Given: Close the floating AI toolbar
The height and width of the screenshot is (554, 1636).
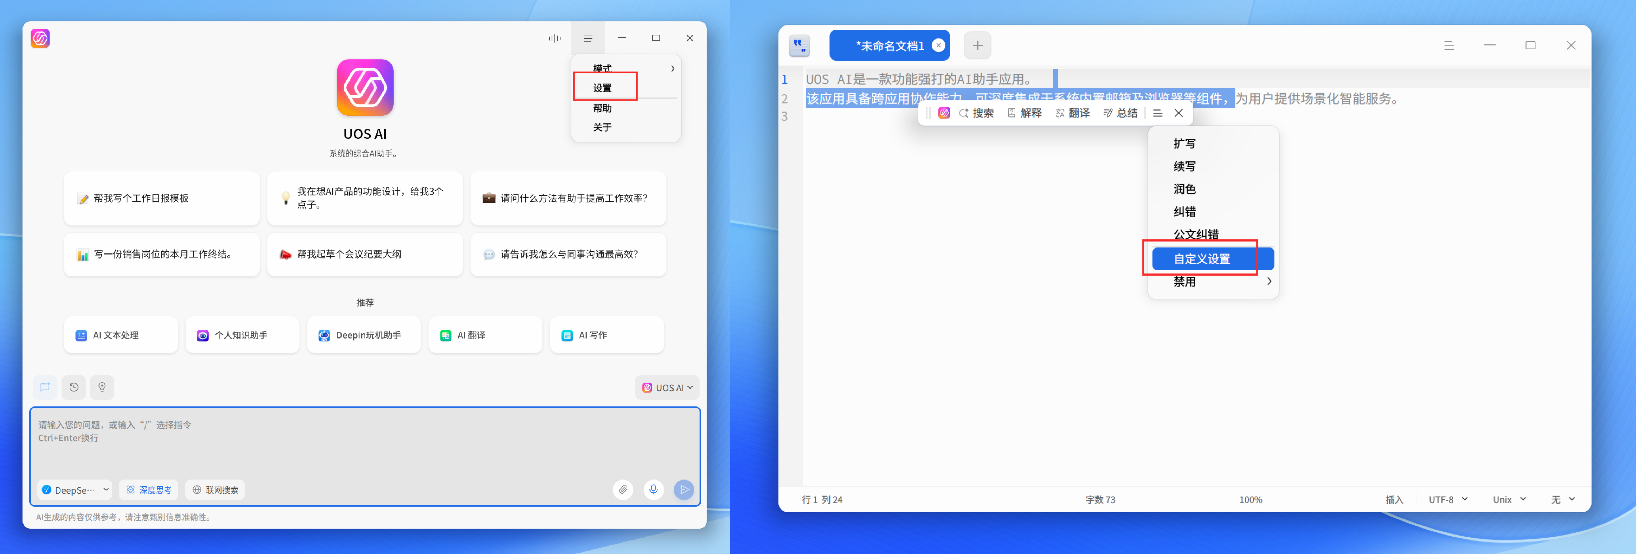Looking at the screenshot, I should pyautogui.click(x=1179, y=113).
